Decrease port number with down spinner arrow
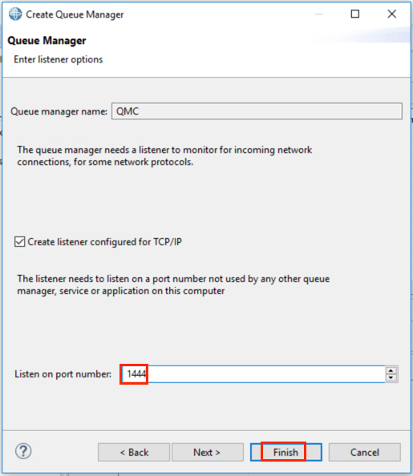Screen dimensions: 413x476 pos(391,378)
